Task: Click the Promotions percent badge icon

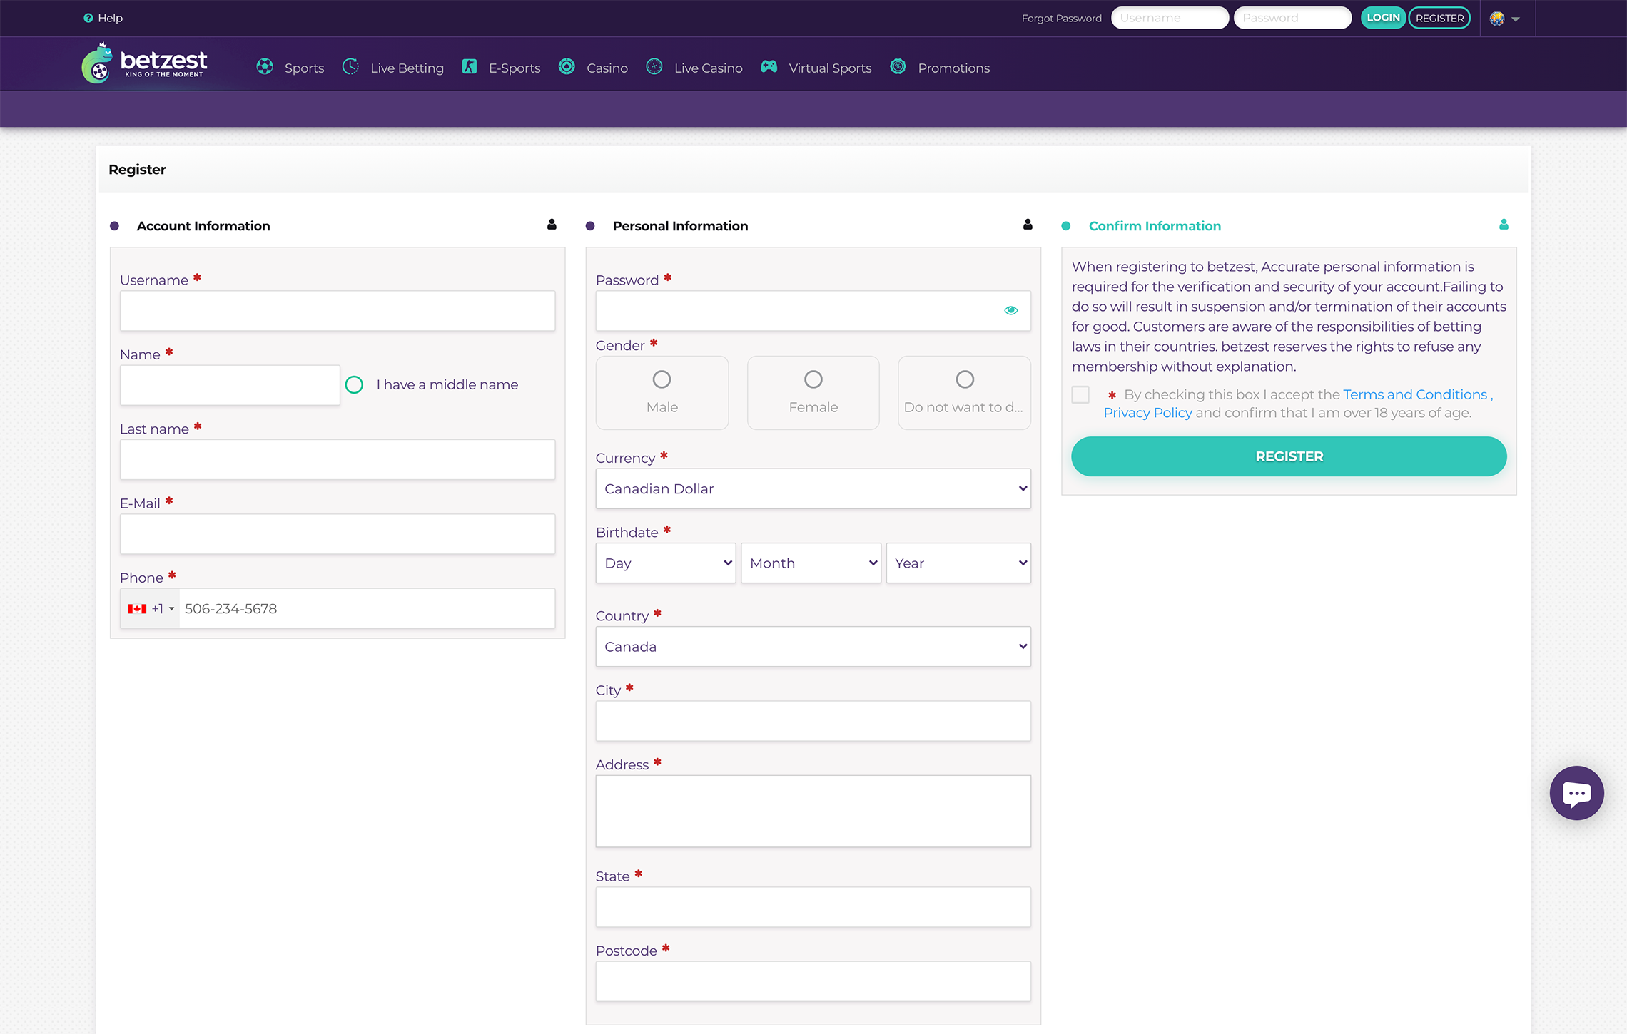Action: pyautogui.click(x=898, y=67)
